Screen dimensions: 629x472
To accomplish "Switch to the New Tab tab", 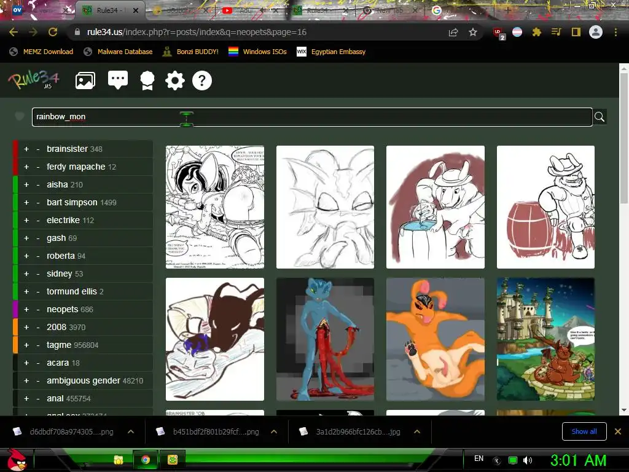I will [389, 10].
